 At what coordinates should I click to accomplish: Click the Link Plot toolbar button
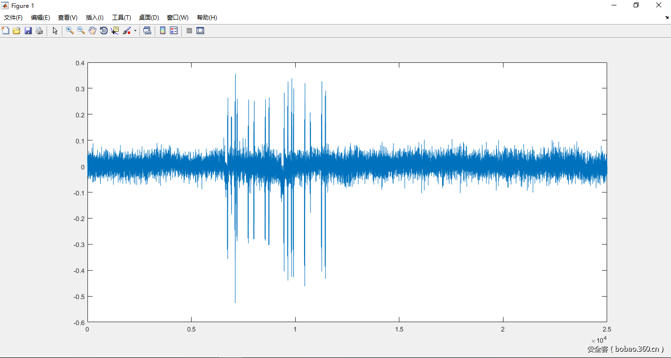click(x=147, y=30)
